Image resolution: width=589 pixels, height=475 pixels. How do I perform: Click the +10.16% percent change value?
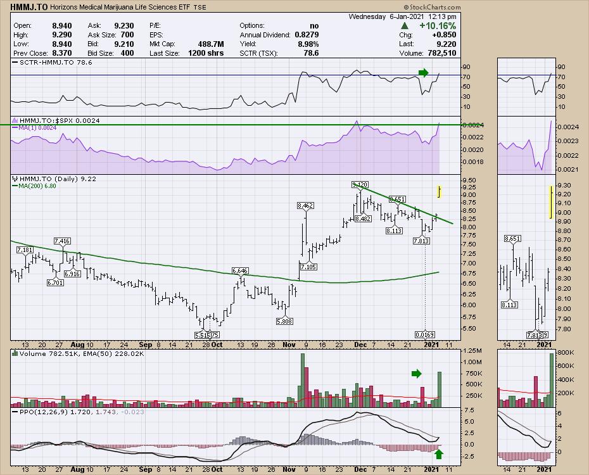pyautogui.click(x=438, y=26)
